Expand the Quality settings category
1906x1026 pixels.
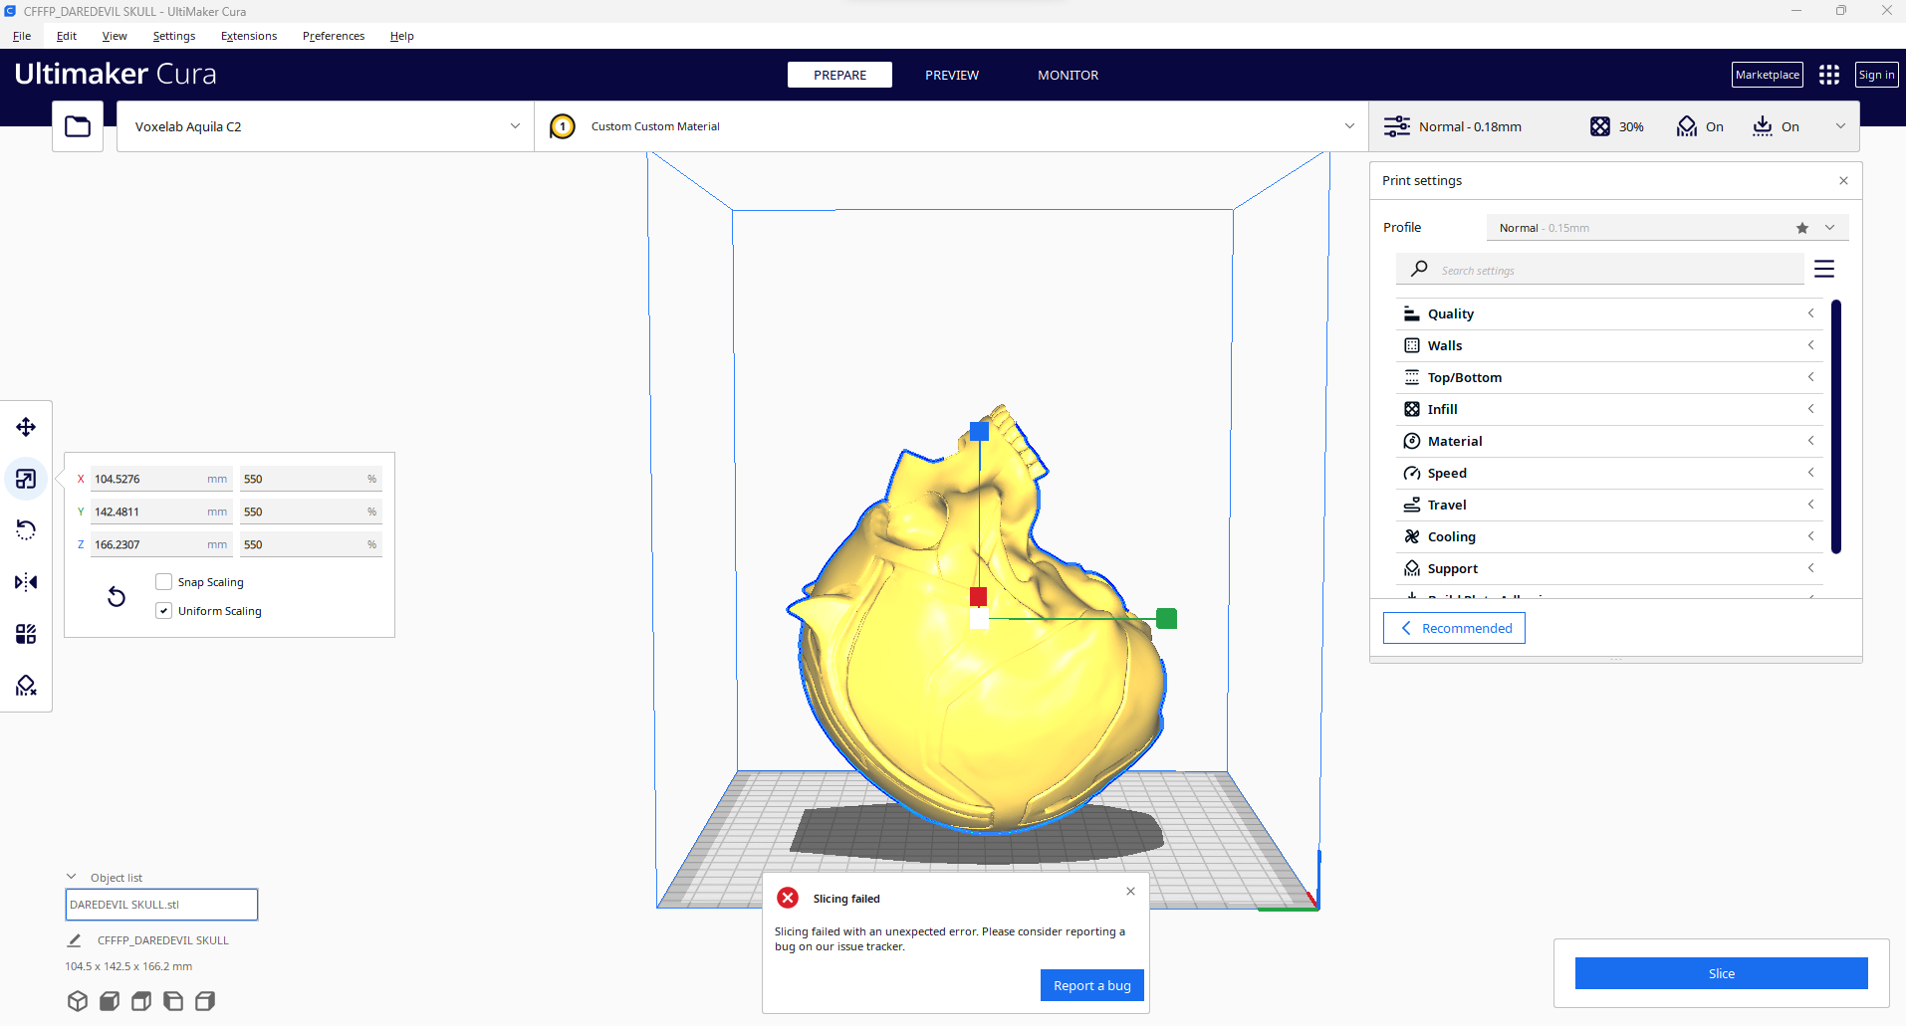[1609, 313]
